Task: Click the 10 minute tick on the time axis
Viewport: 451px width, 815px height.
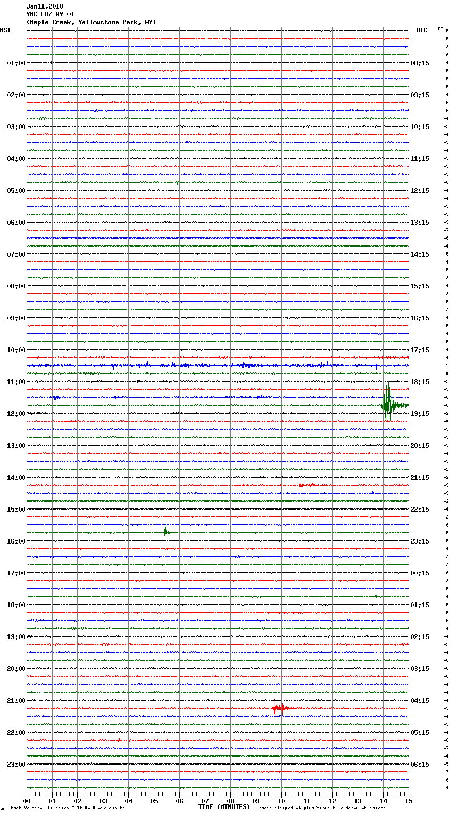Action: (281, 801)
